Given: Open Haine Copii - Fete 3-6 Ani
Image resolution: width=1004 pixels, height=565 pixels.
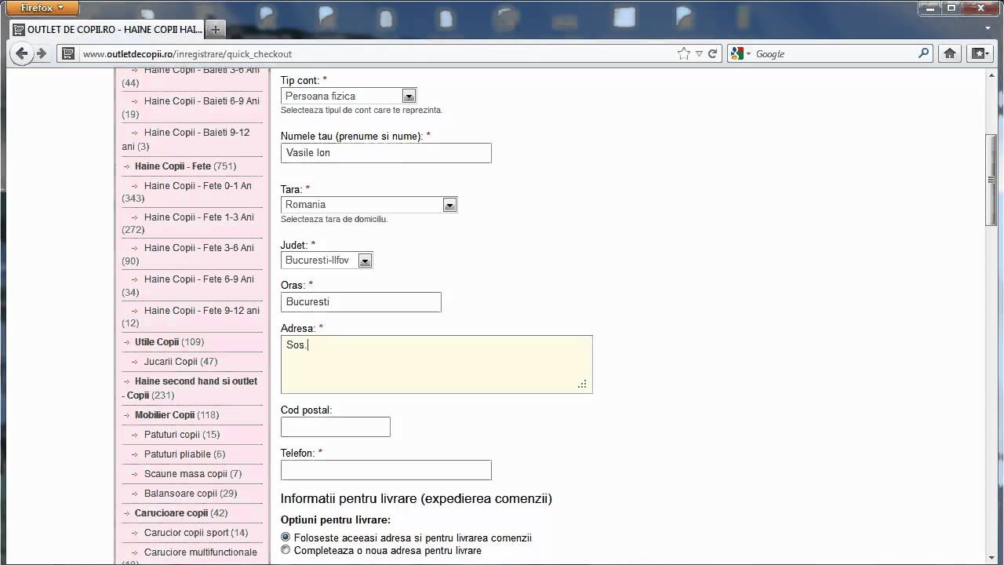Looking at the screenshot, I should [x=199, y=248].
